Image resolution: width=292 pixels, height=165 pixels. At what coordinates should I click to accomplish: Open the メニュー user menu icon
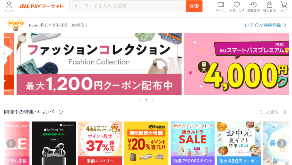9,7
